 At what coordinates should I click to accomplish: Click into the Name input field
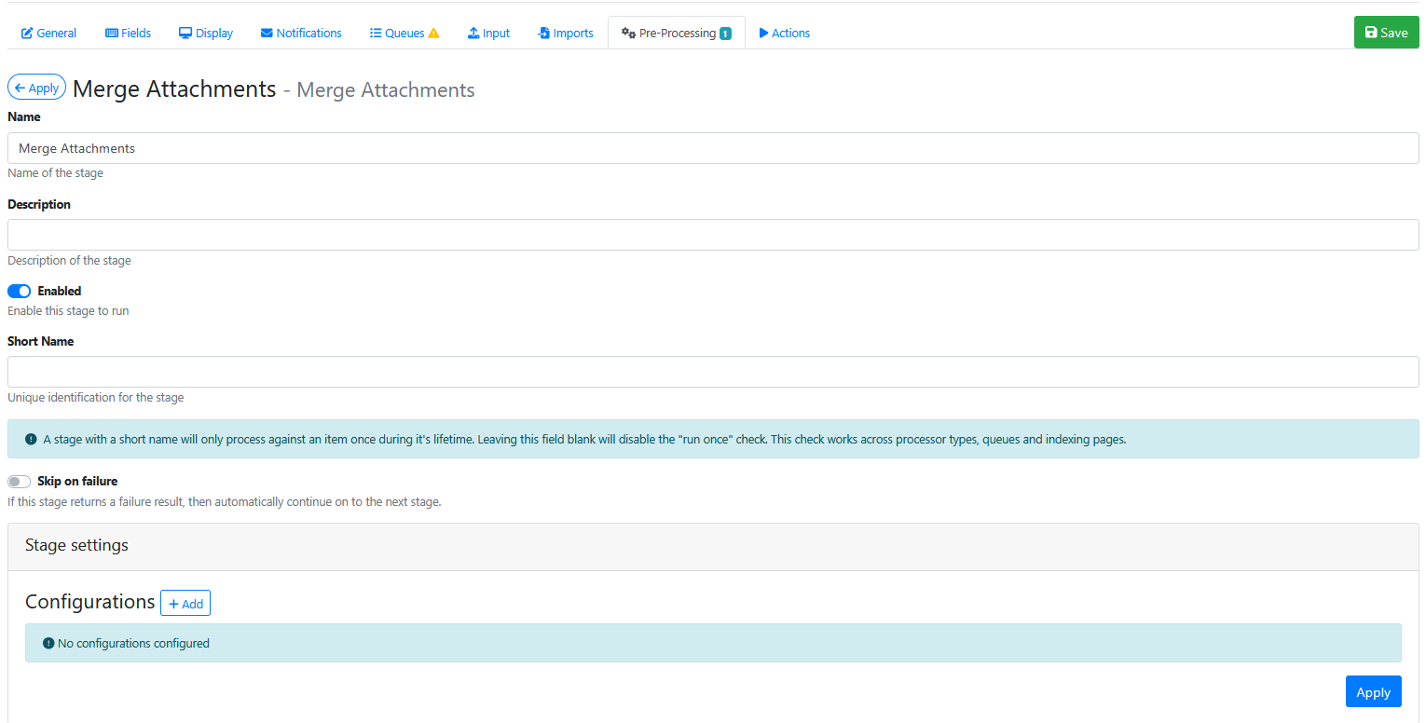(x=713, y=148)
